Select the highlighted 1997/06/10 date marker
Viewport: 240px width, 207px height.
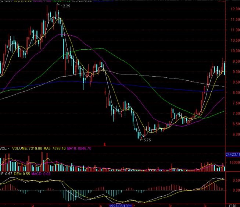click(x=121, y=205)
